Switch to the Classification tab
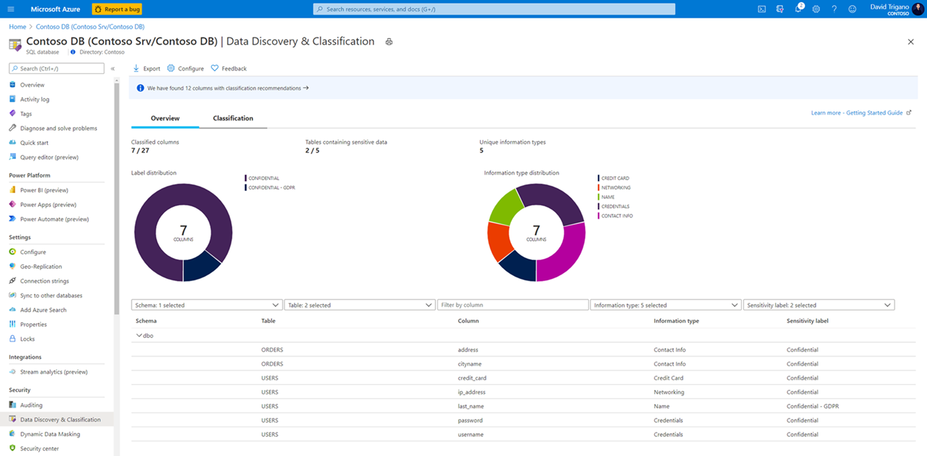Viewport: 927px width, 456px height. (233, 118)
